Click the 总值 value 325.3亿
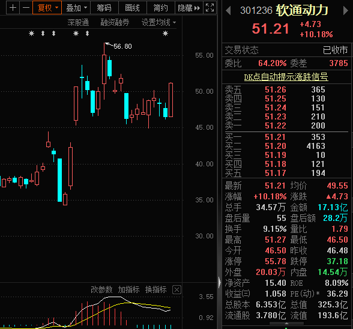Image resolution: width=353 pixels, height=329 pixels. pos(333,304)
